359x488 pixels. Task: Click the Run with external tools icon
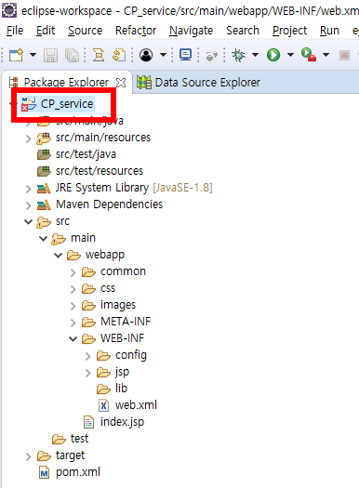[x=309, y=55]
